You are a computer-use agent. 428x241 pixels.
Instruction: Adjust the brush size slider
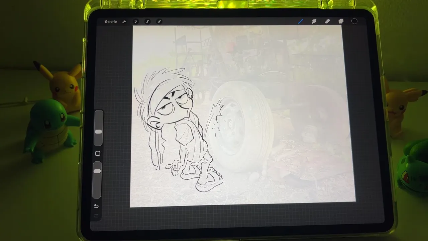click(x=98, y=128)
